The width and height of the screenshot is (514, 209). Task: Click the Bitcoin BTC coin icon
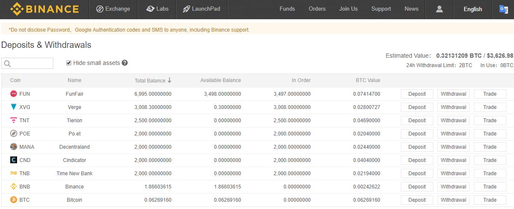[14, 200]
